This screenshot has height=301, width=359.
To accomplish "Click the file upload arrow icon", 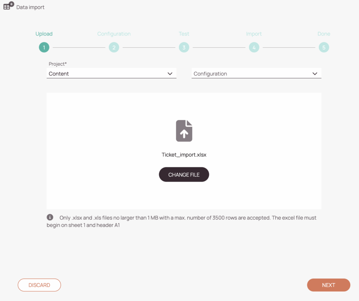I will click(184, 131).
